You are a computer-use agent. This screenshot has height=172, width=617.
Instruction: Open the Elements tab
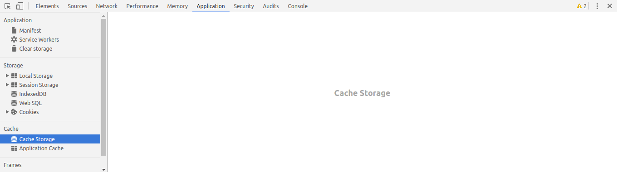click(x=47, y=6)
